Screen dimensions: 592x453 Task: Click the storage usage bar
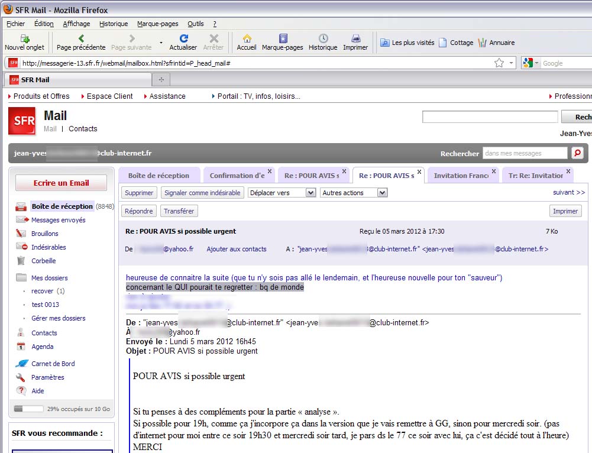coord(28,409)
